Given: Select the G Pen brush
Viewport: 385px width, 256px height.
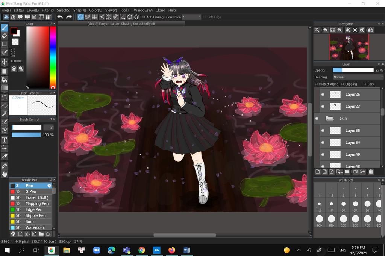Looking at the screenshot, I should point(31,191).
